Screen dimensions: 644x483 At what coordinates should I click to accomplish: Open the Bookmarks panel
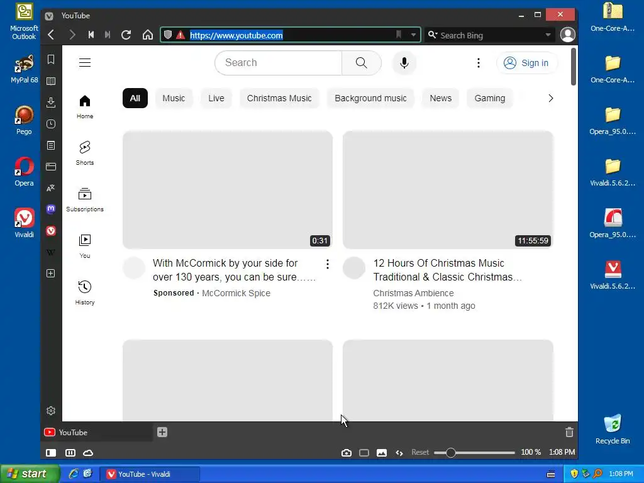51,60
